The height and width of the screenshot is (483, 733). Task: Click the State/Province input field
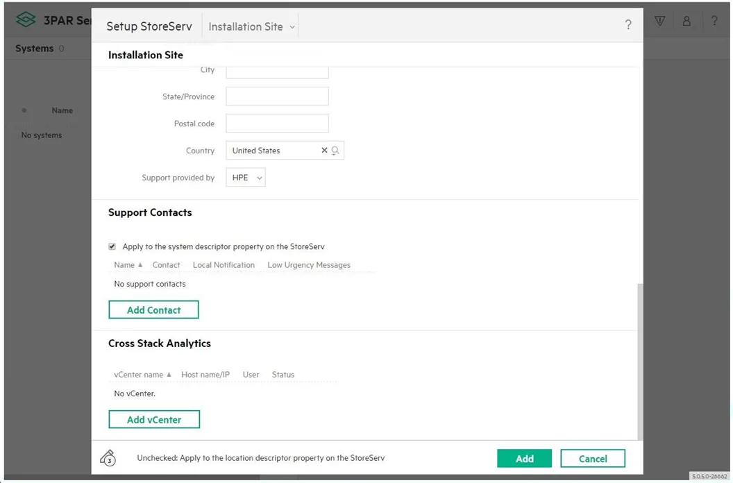pos(277,96)
